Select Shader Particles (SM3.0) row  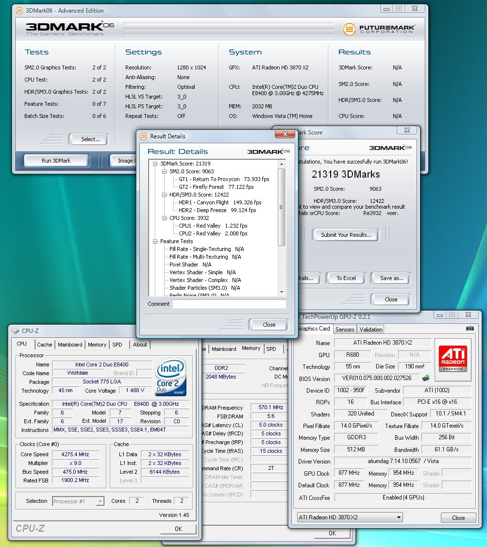pyautogui.click(x=204, y=288)
